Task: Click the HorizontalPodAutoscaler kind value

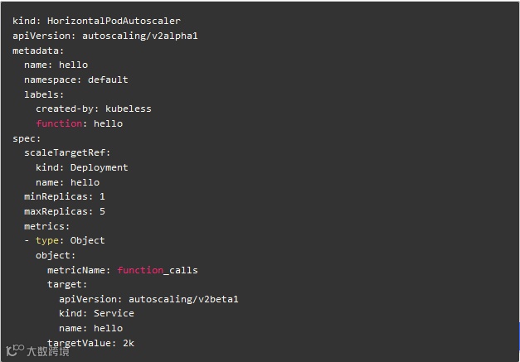Action: (114, 21)
